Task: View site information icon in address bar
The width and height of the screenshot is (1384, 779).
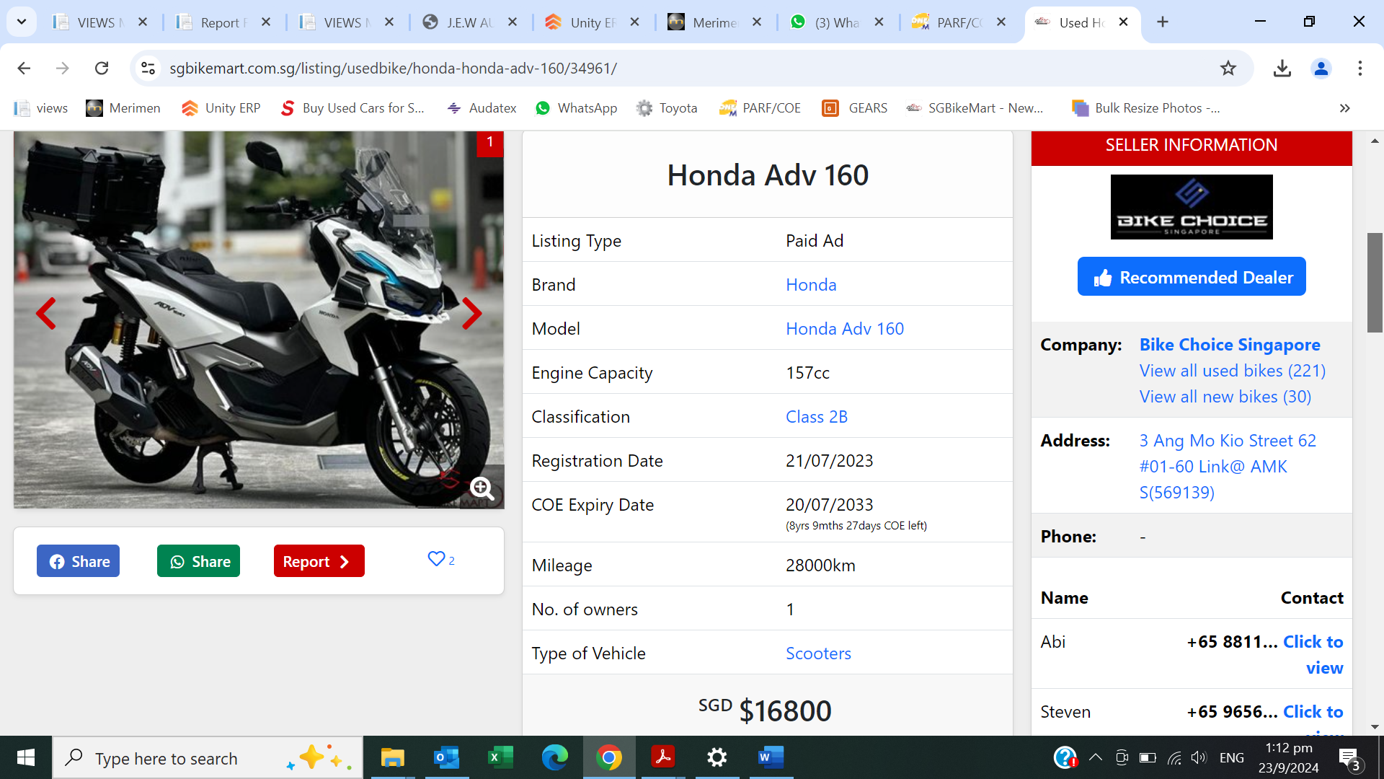Action: (148, 69)
